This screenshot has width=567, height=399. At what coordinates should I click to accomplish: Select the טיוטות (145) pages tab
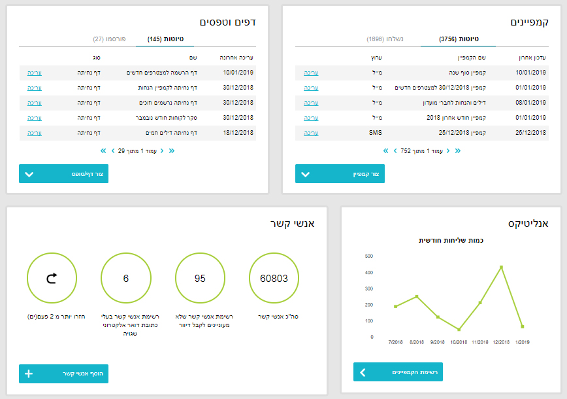point(165,39)
